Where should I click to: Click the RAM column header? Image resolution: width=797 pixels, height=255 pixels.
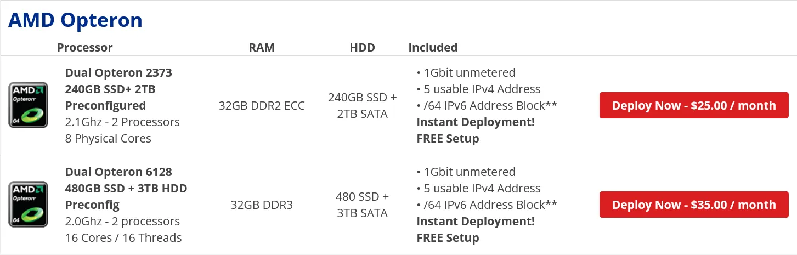point(262,47)
